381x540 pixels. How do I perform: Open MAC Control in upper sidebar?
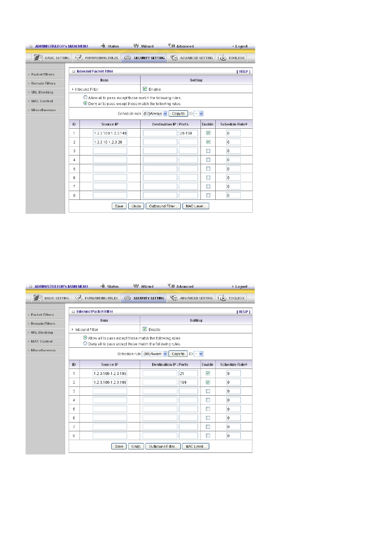tap(42, 101)
